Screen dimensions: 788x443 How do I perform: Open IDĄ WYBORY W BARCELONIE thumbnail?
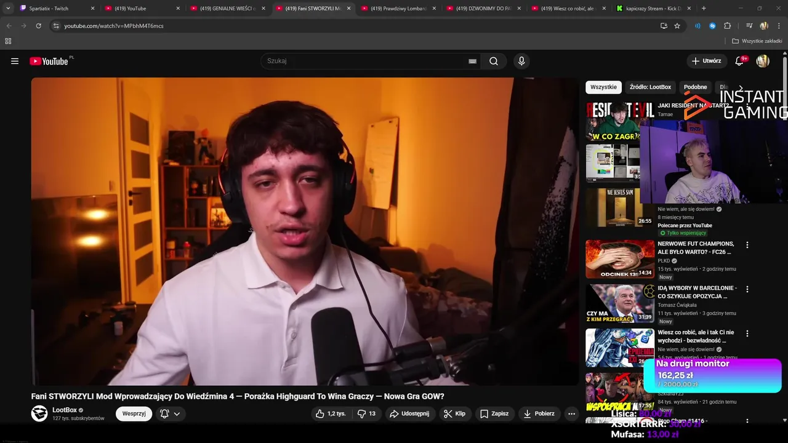click(620, 303)
